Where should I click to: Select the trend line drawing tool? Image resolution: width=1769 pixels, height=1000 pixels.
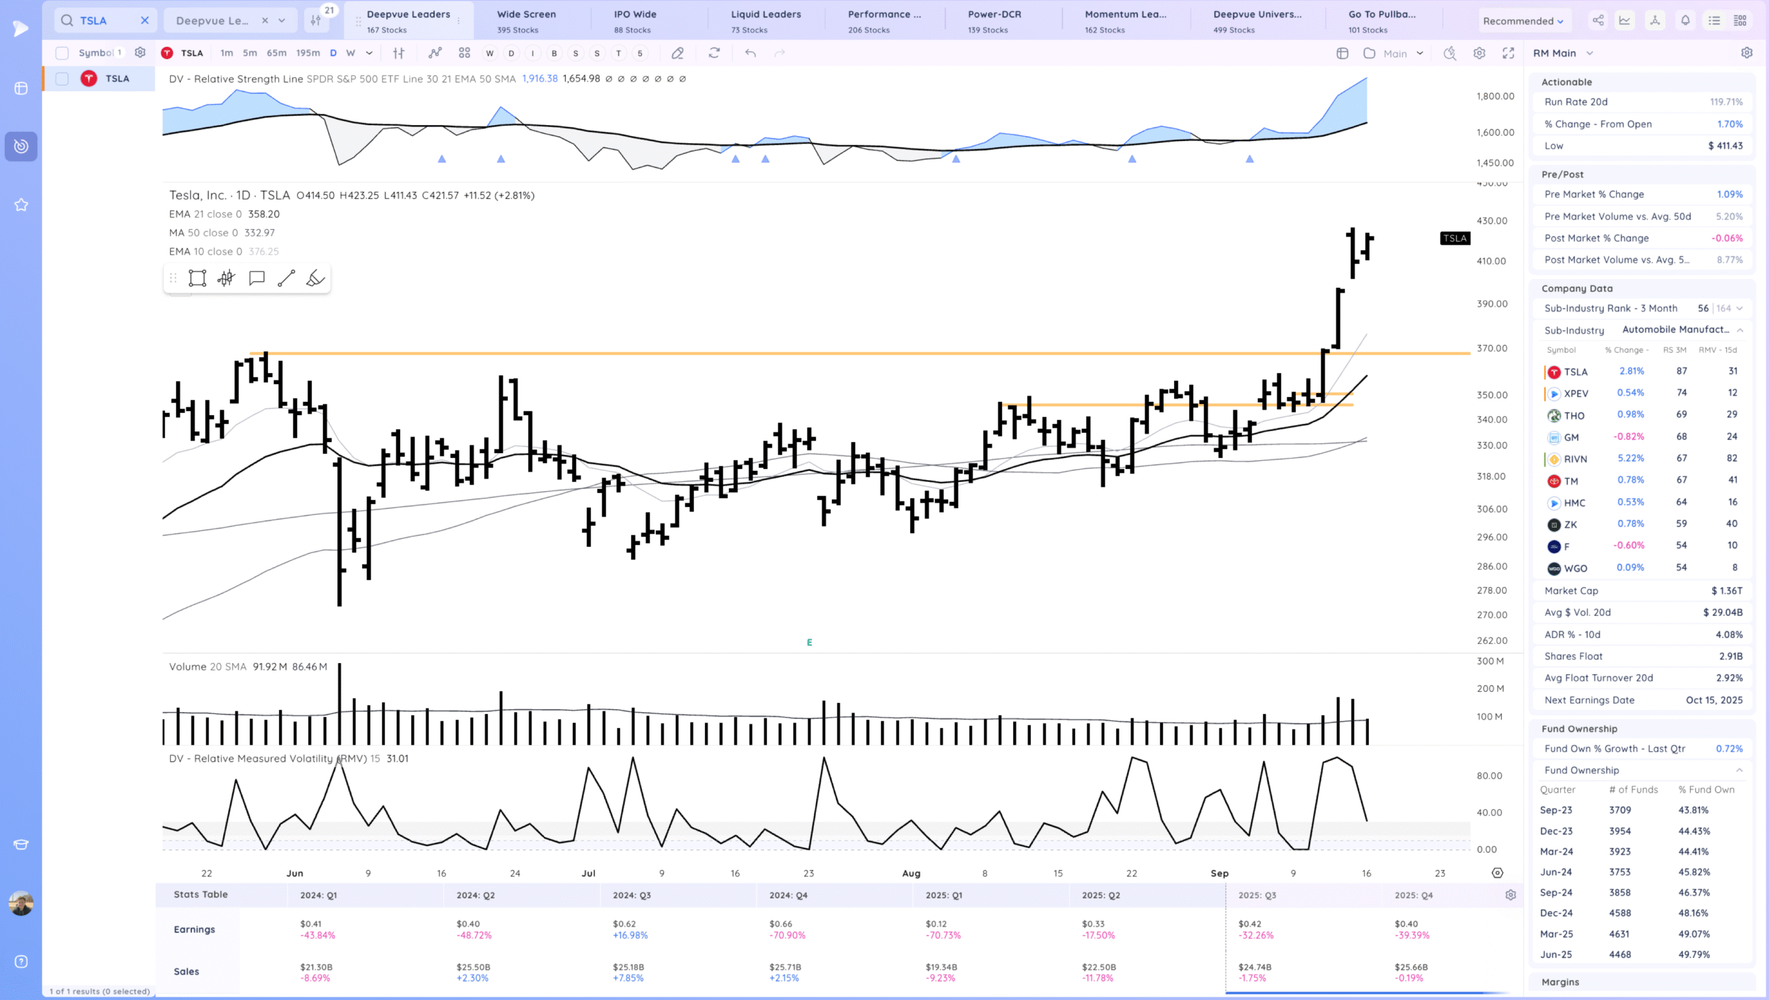[x=286, y=278]
